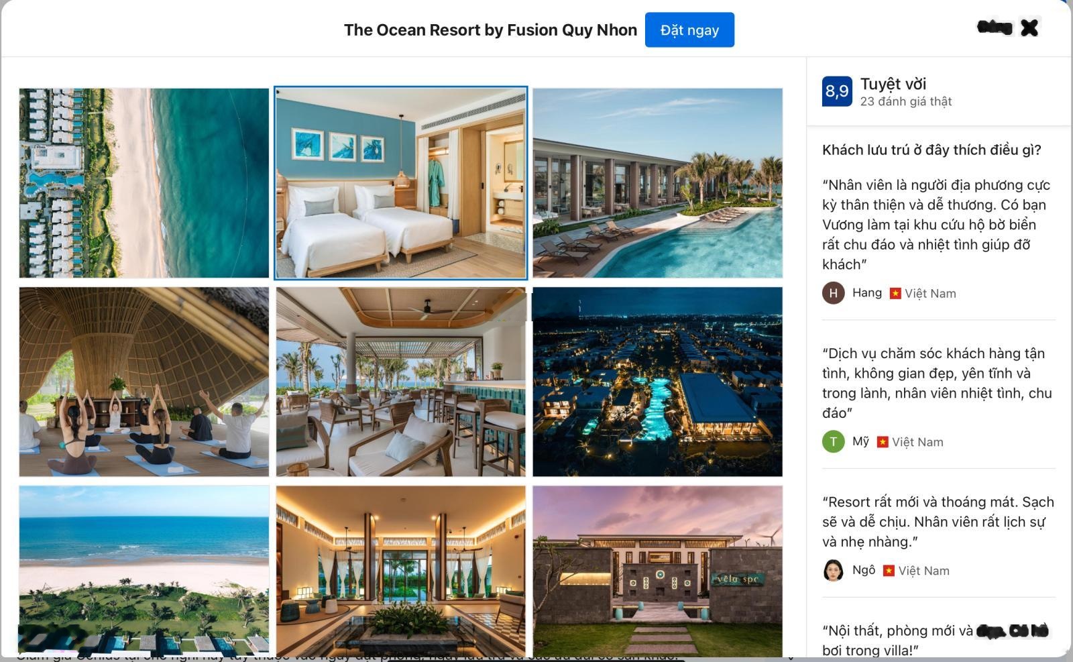The width and height of the screenshot is (1073, 662).
Task: View the night aerial resort photo
Action: (657, 382)
